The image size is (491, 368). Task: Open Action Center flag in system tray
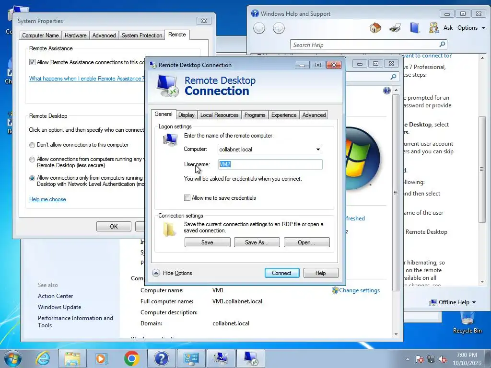click(420, 359)
